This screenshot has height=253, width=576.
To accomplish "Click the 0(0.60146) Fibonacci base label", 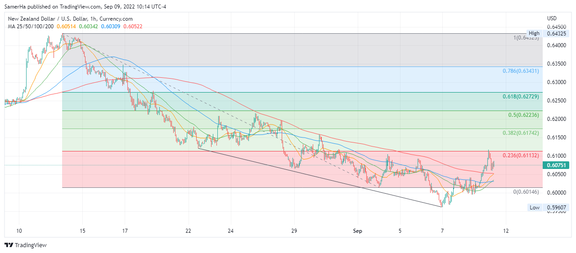I will pos(526,192).
